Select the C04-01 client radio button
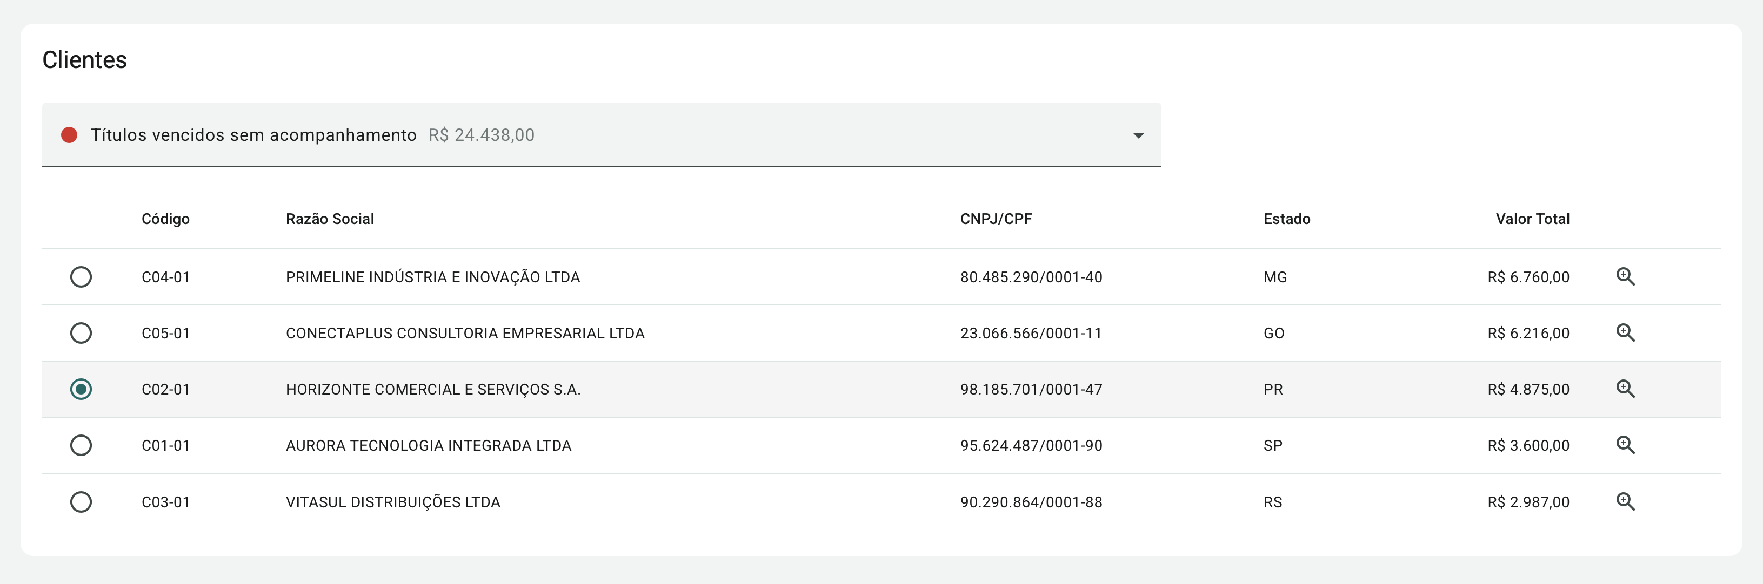Image resolution: width=1763 pixels, height=584 pixels. (81, 277)
